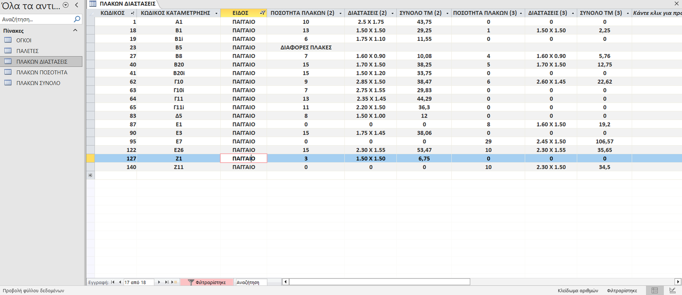Open ΚΩΔΙΚΟΣ ΚΑΤΑΜΕΤΡΗΣΗΣ column filter dropdown

point(216,13)
